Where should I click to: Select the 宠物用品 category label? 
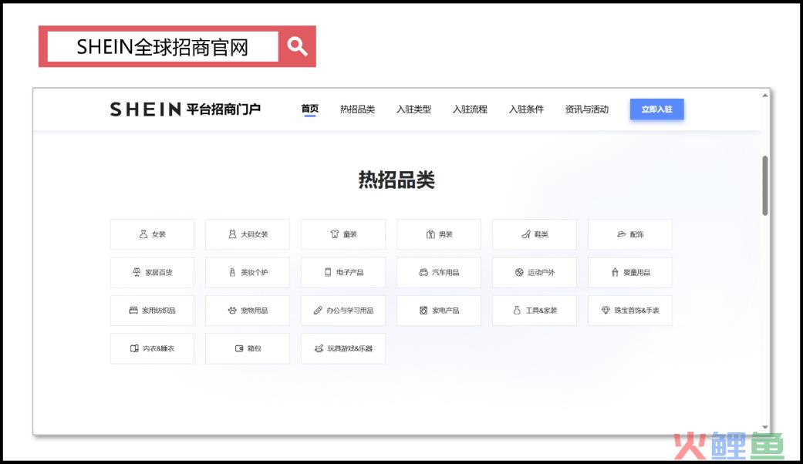[255, 311]
